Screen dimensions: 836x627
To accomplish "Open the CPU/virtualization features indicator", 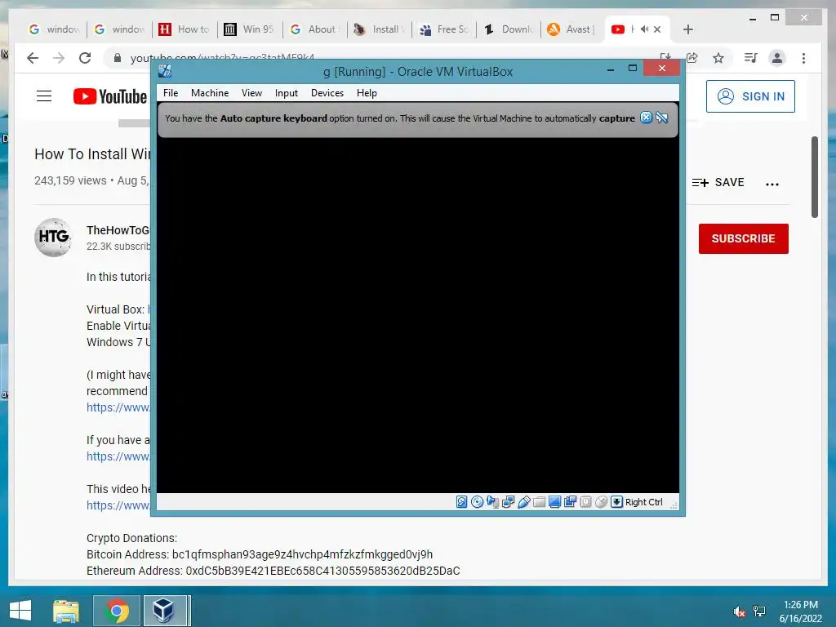I will pyautogui.click(x=585, y=502).
